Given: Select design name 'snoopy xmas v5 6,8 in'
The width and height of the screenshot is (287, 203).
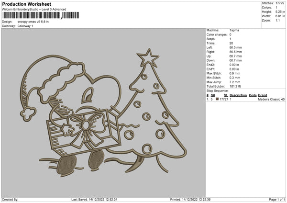Looking at the screenshot, I should (33, 22).
